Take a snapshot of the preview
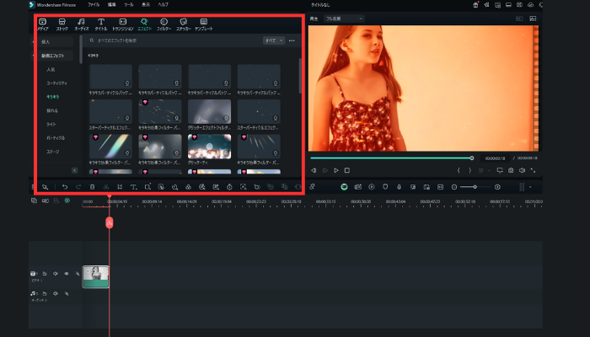Viewport: 590px width, 337px height. 511,170
